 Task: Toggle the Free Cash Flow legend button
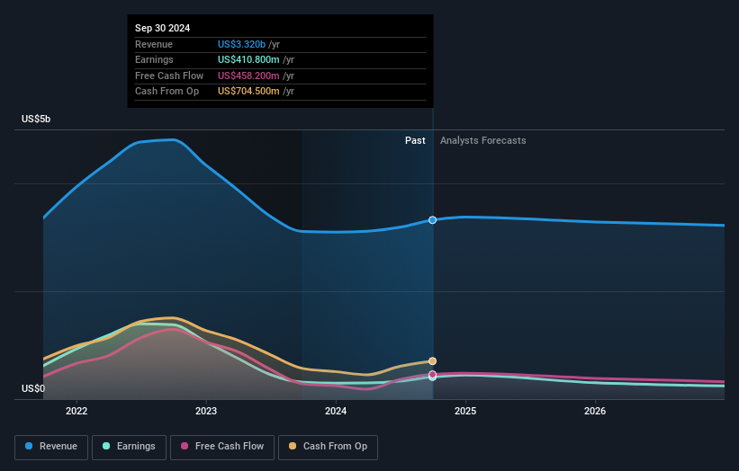(222, 447)
